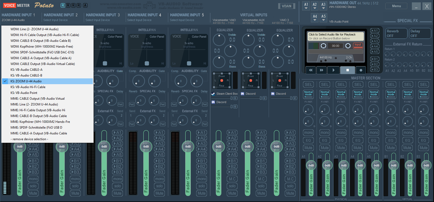Toggle mono on Hardware Input 5 strip

pyautogui.click(x=202, y=179)
